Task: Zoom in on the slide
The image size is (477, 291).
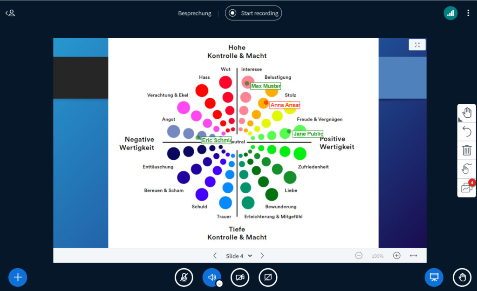Action: click(x=396, y=256)
